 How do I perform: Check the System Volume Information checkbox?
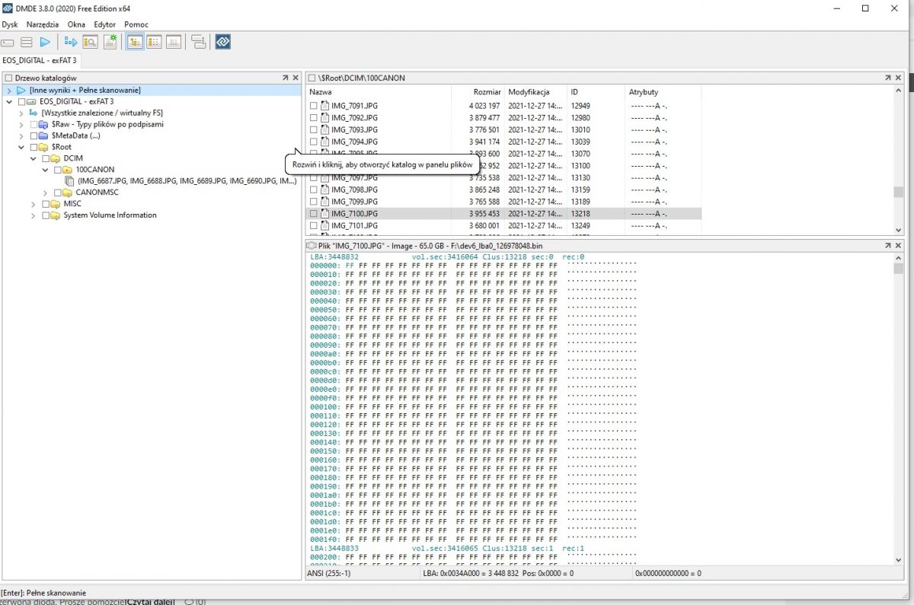point(46,215)
